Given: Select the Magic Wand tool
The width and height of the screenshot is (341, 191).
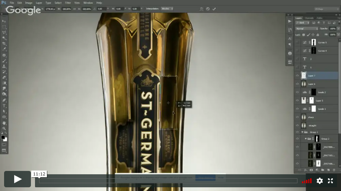Looking at the screenshot, I should click(x=4, y=38).
